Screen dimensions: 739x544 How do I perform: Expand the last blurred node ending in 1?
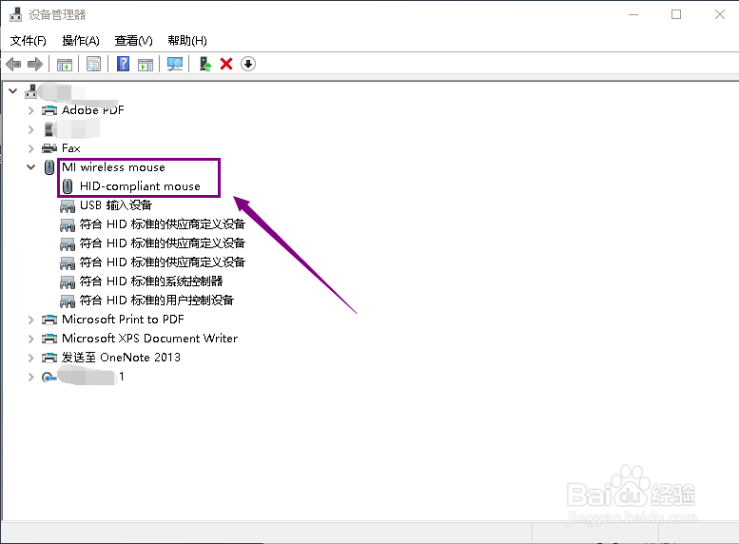[31, 377]
